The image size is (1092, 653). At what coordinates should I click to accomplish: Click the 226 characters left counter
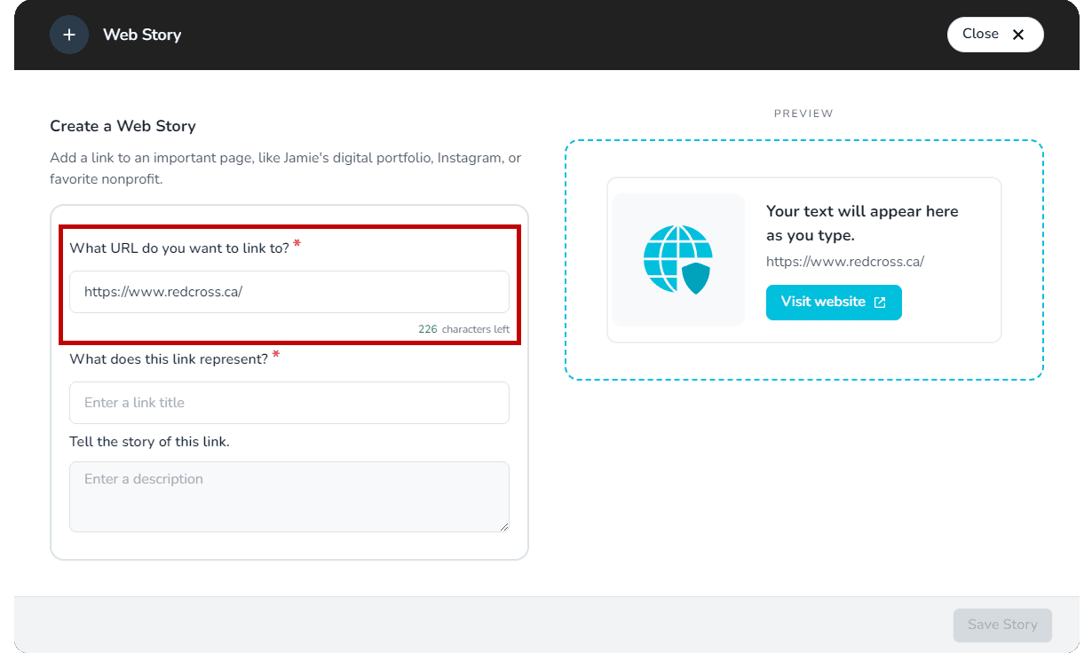coord(463,329)
